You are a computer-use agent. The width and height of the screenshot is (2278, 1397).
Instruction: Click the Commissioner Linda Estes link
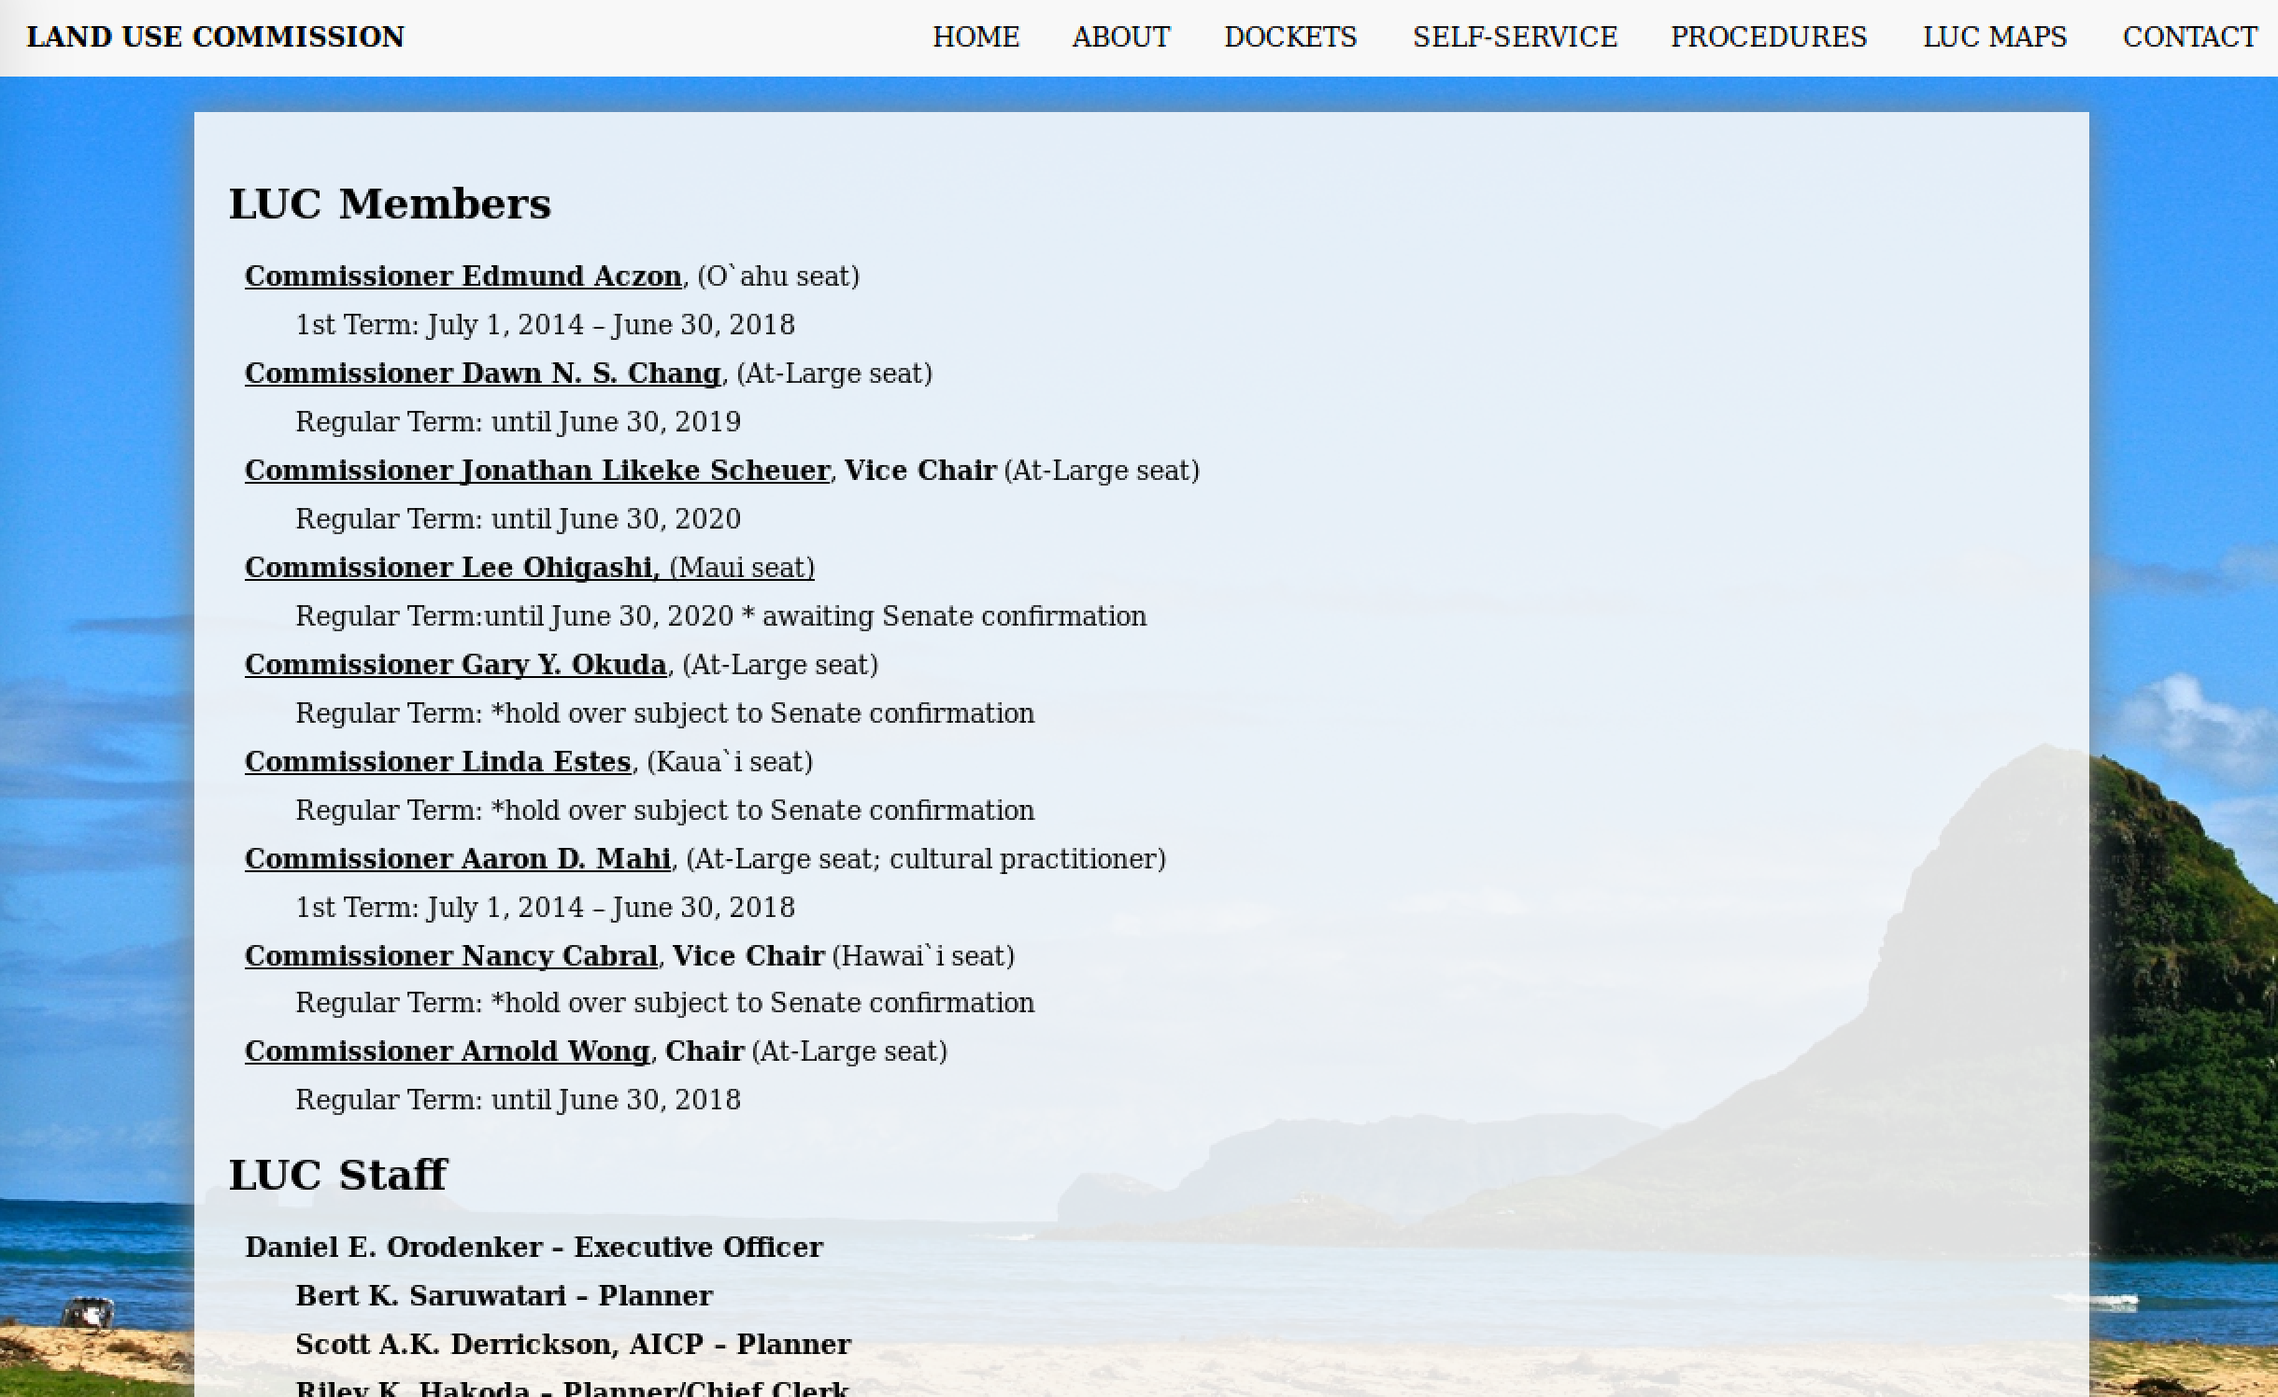[437, 762]
